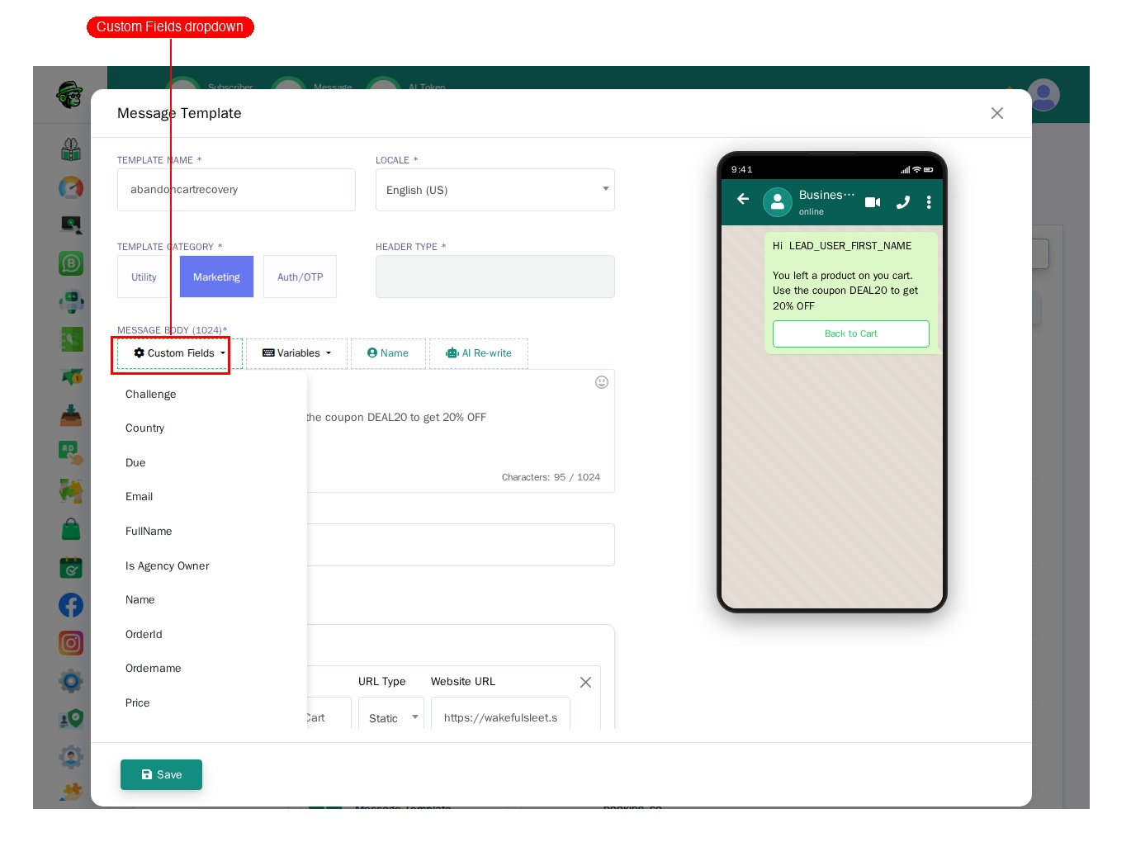Select the Utility template category
1131x842 pixels.
[144, 277]
